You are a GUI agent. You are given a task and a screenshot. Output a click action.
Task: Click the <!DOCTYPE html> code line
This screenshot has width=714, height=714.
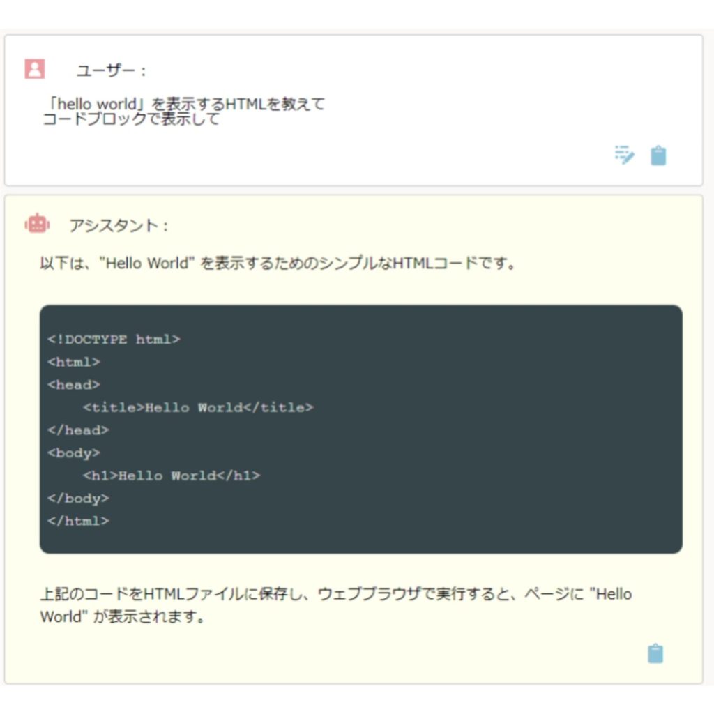(x=114, y=340)
